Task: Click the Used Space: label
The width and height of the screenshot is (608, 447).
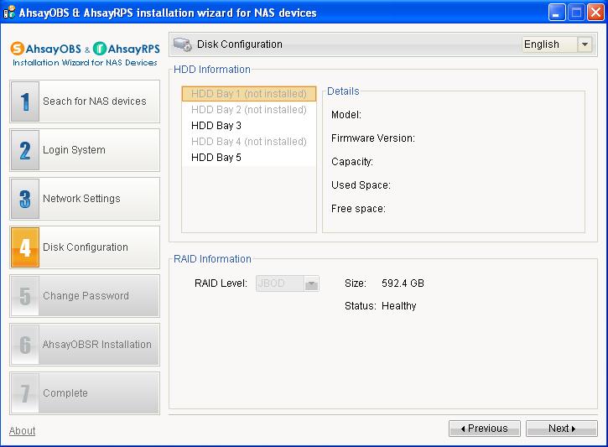Action: point(361,185)
